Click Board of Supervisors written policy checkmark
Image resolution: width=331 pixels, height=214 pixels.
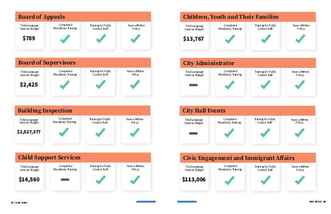pos(135,84)
